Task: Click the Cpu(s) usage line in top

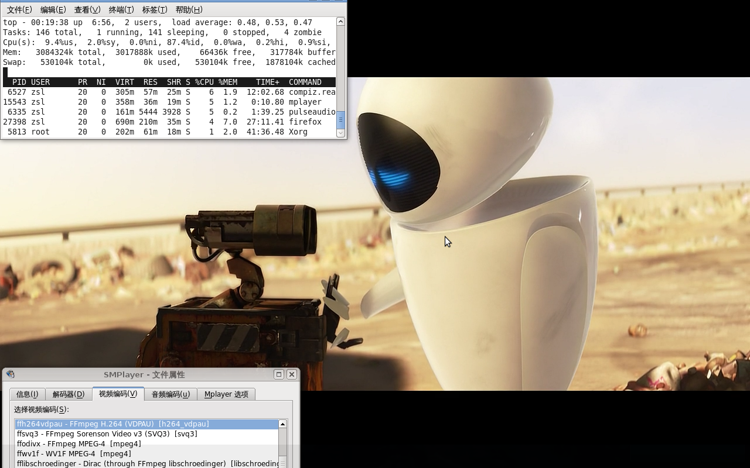Action: [x=167, y=42]
